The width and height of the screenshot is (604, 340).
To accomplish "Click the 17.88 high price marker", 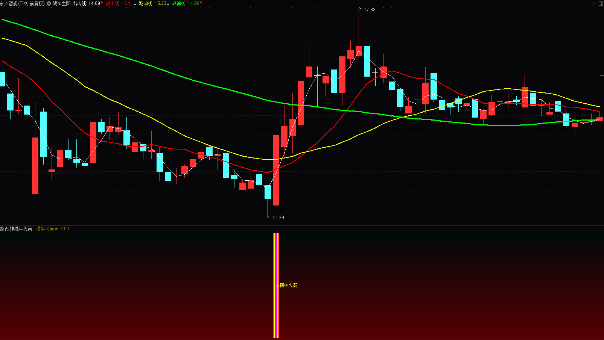I will click(369, 10).
